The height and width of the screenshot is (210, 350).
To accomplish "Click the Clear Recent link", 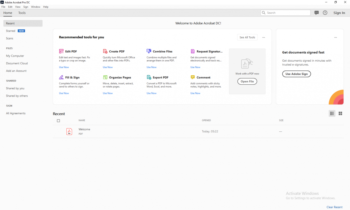I will pyautogui.click(x=335, y=207).
